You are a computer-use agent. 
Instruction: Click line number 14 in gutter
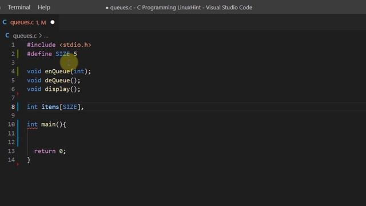[11, 160]
